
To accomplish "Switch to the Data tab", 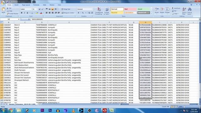I will pos(45,5).
